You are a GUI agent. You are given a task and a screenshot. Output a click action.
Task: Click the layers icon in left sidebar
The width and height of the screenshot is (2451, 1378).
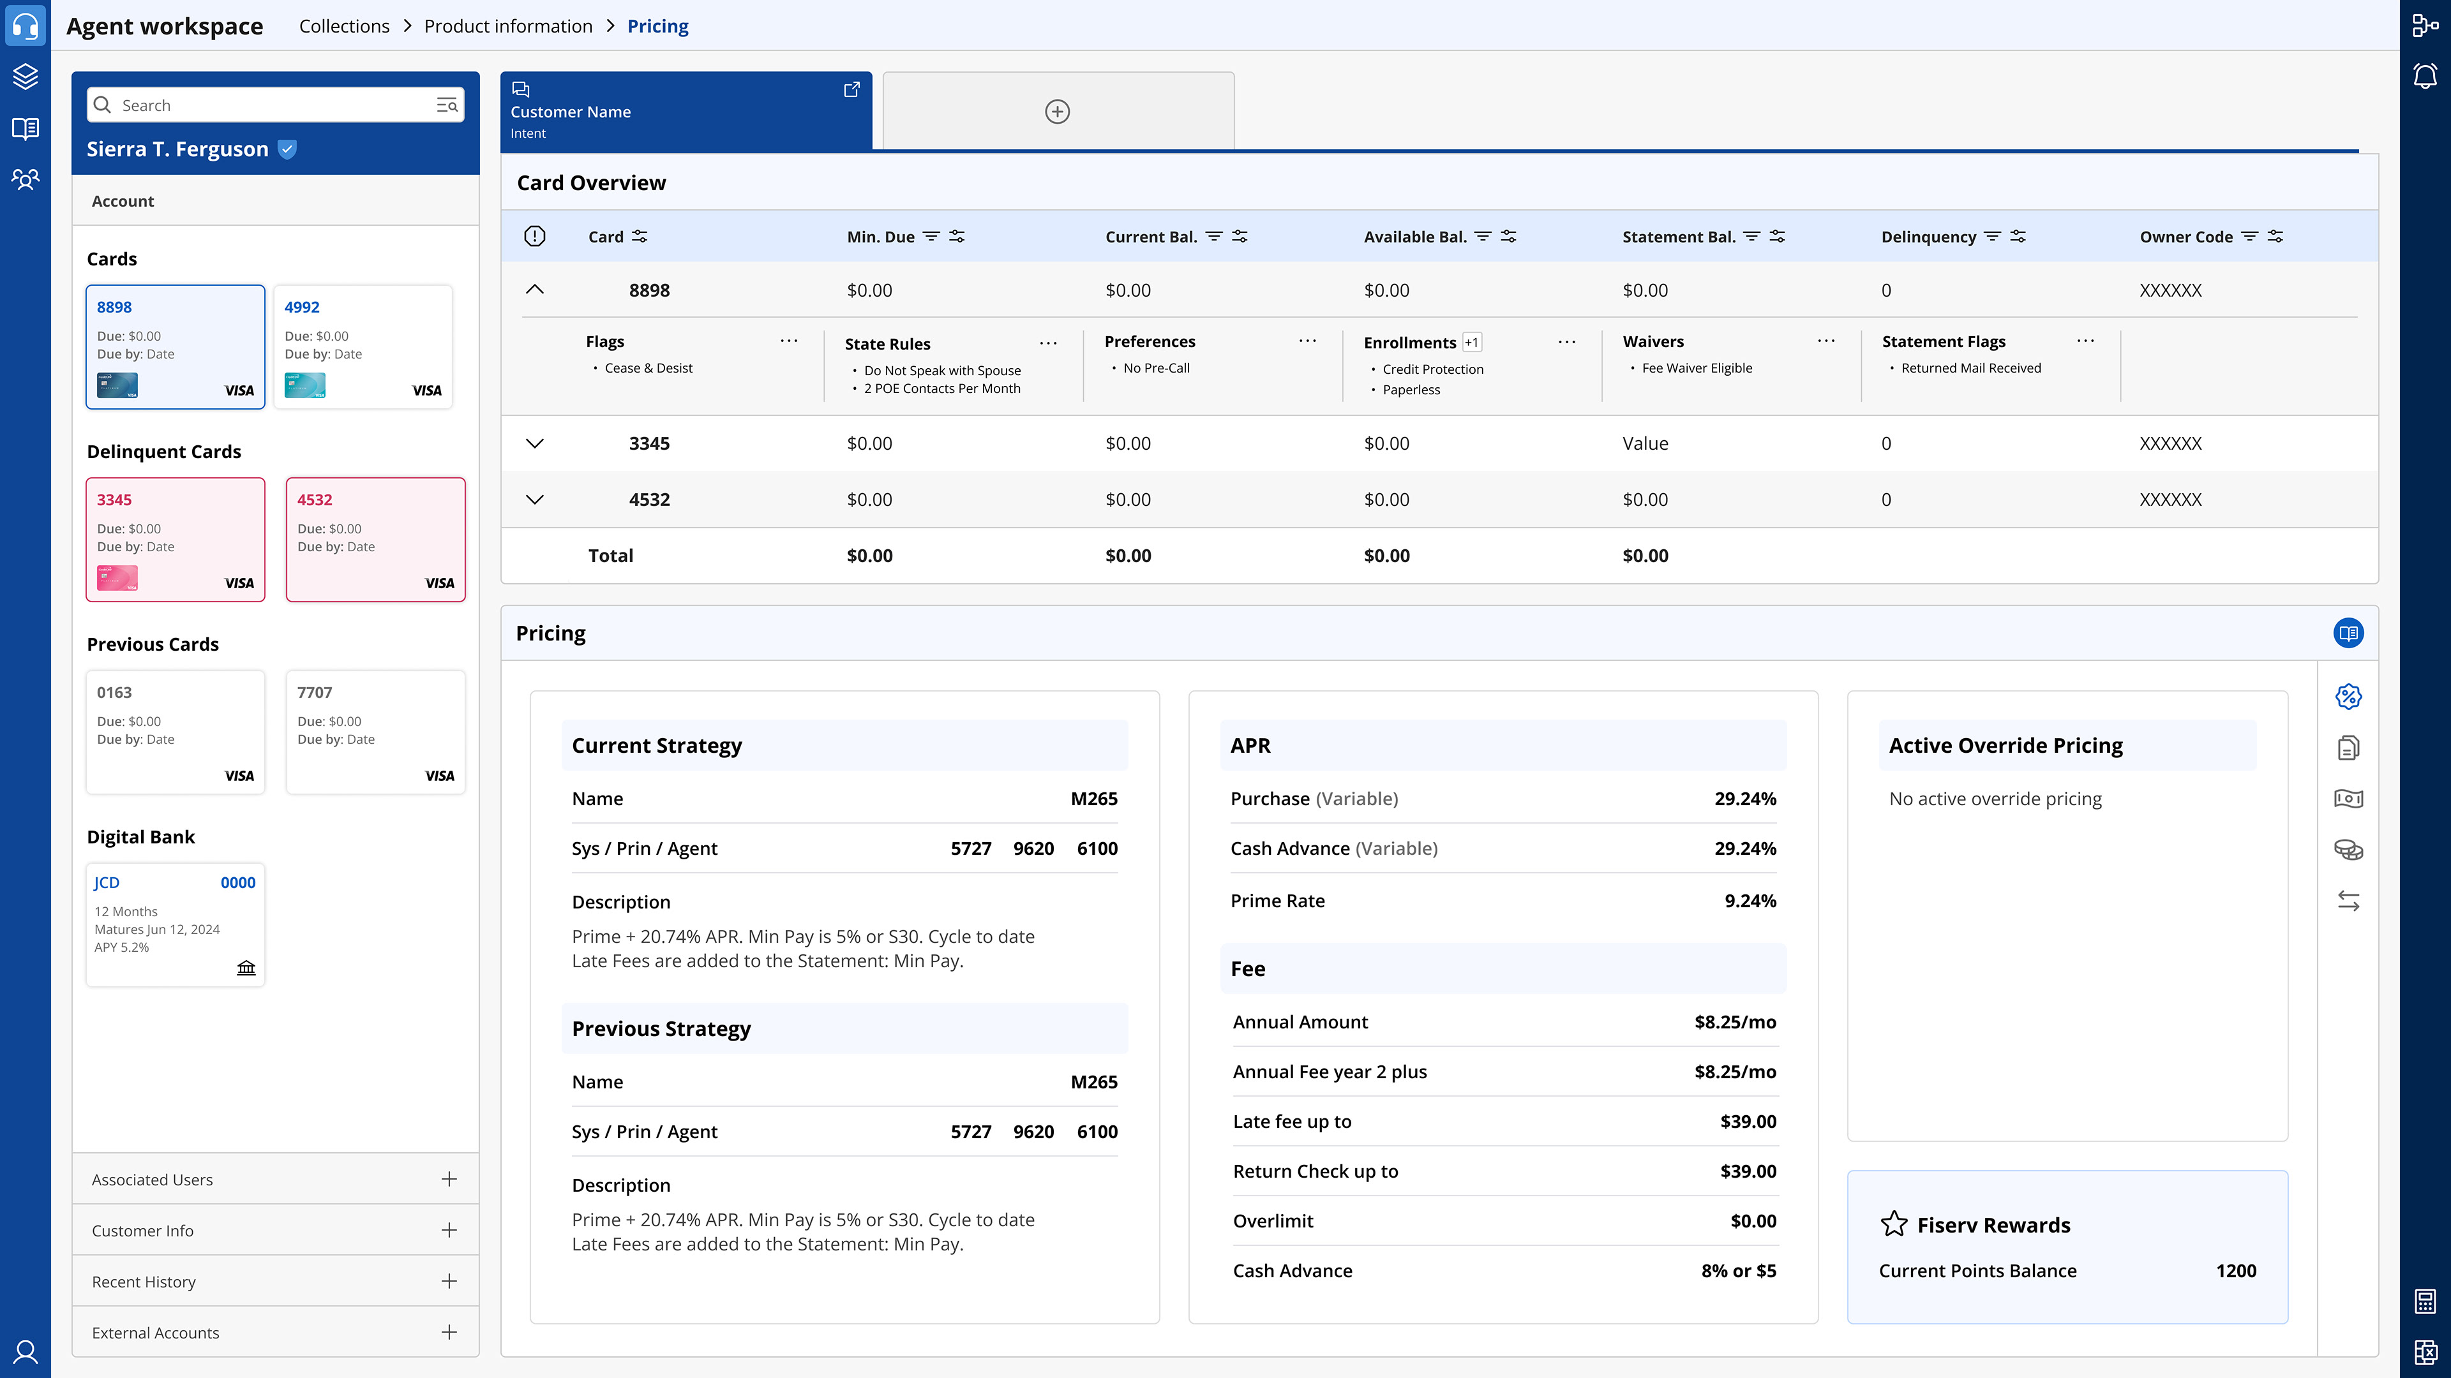26,76
